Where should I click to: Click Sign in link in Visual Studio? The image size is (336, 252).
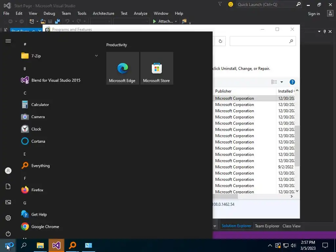[314, 14]
